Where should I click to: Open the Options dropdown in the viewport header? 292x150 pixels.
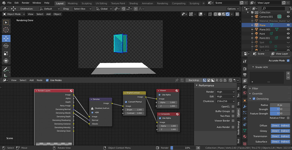(x=233, y=9)
